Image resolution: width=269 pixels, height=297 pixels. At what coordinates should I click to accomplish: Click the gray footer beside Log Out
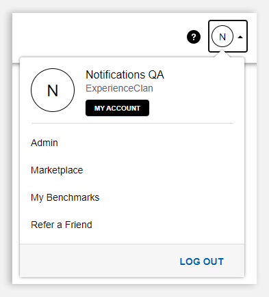coord(98,261)
